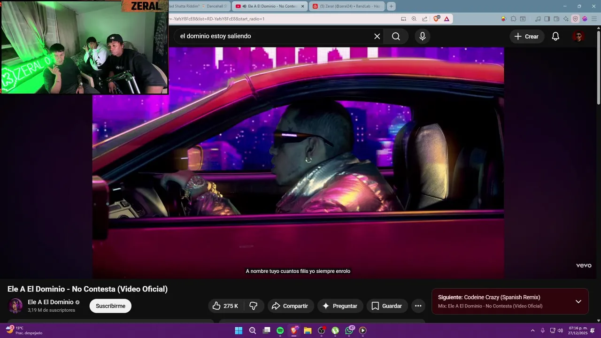Image resolution: width=601 pixels, height=338 pixels.
Task: Expand the Siguiente playlist panel chevron
Action: 578,301
